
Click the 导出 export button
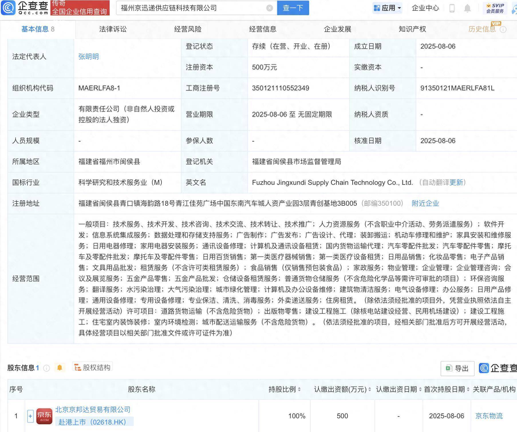(457, 368)
